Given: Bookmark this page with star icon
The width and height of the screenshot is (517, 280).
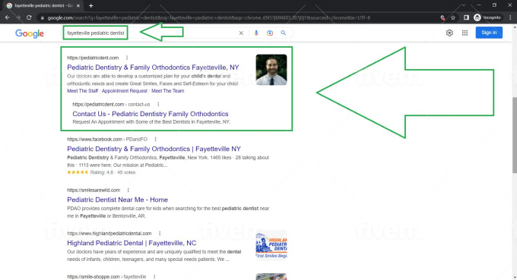Looking at the screenshot, I should (x=453, y=17).
